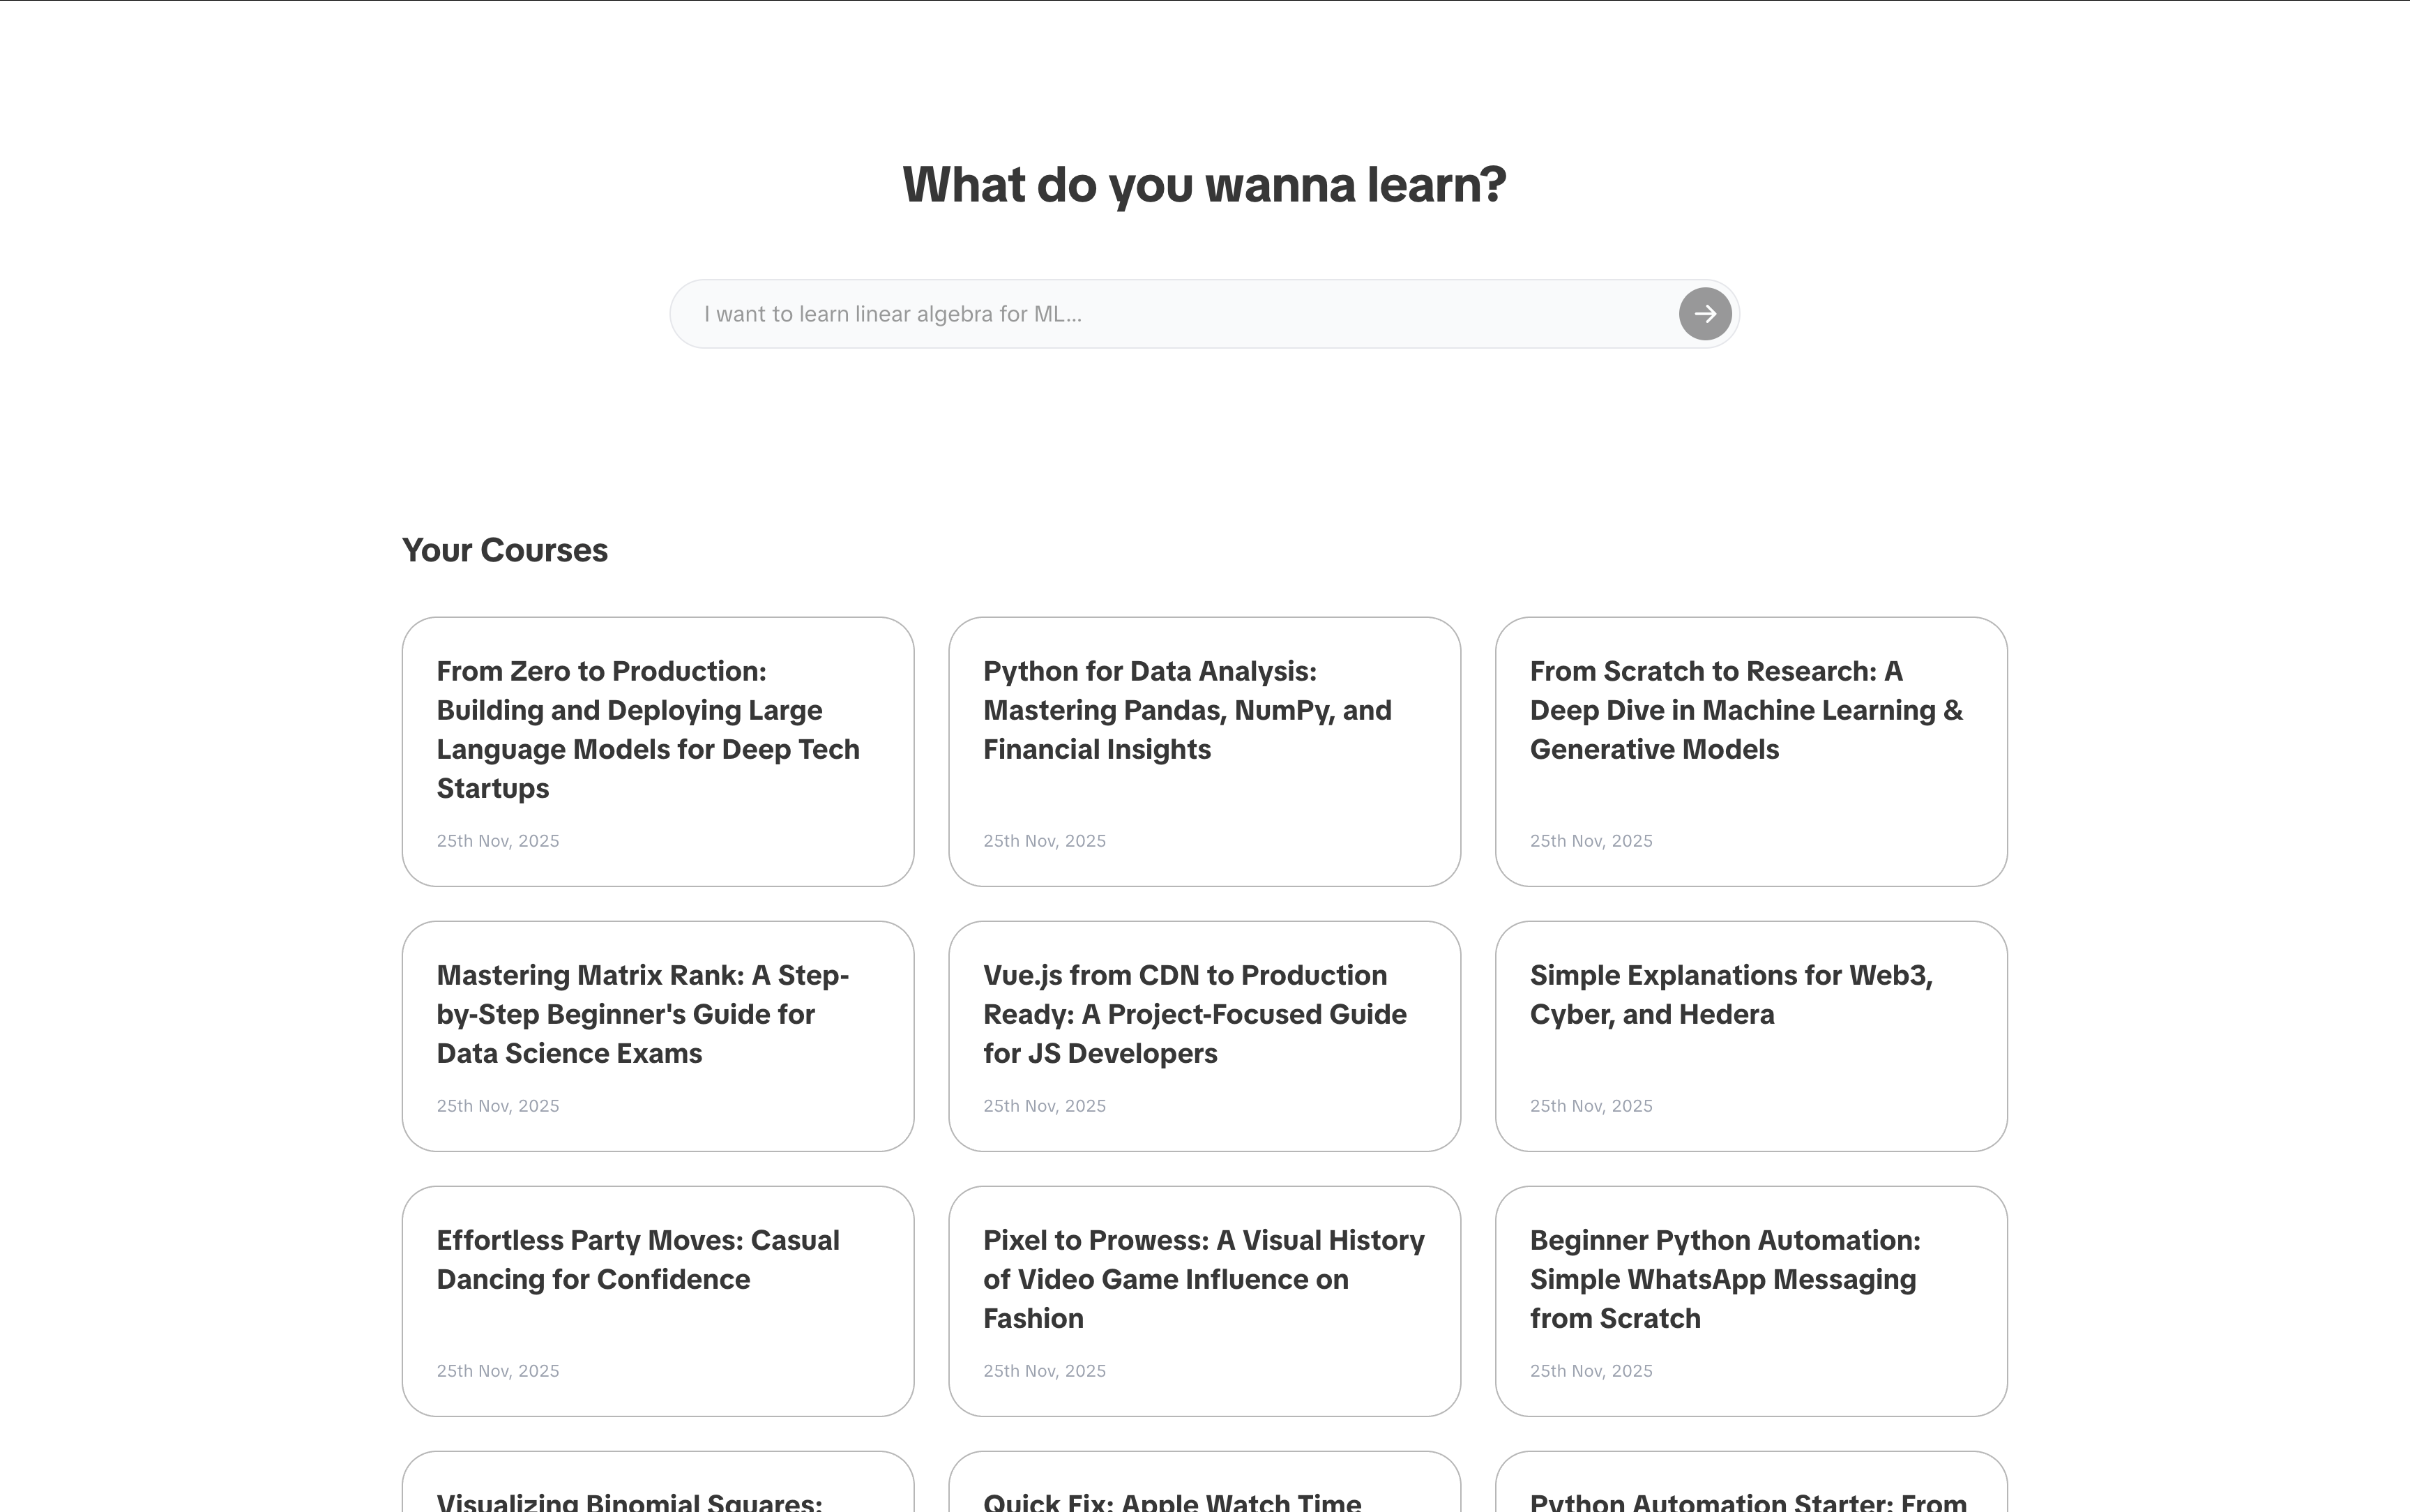Open 'Pixel to Prowess' video game fashion course
Image resolution: width=2410 pixels, height=1512 pixels.
coord(1204,1300)
